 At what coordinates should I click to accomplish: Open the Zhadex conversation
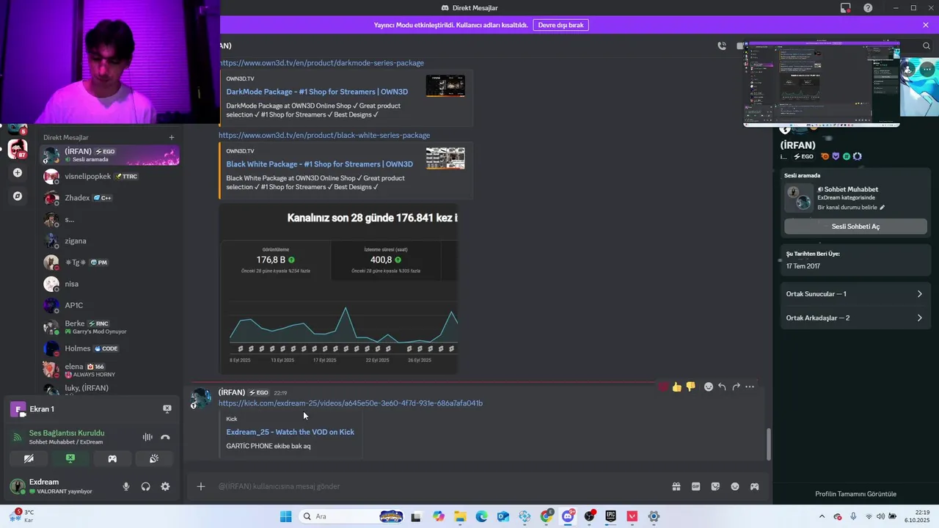(110, 198)
